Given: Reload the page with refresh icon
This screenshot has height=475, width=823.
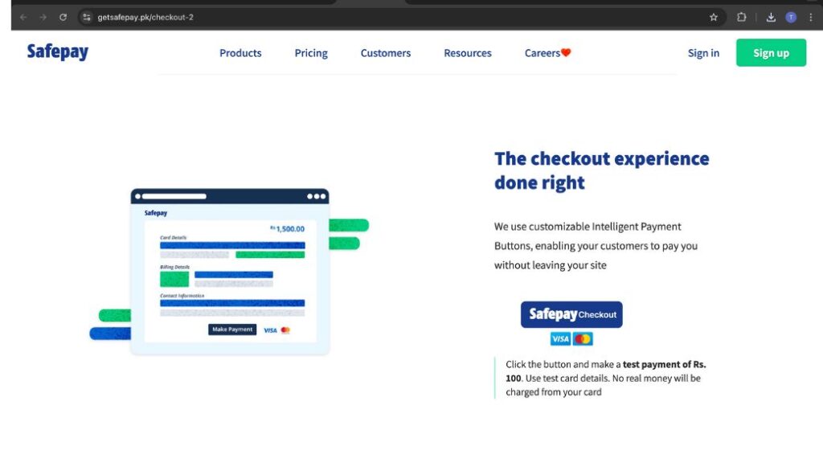Looking at the screenshot, I should [x=63, y=18].
